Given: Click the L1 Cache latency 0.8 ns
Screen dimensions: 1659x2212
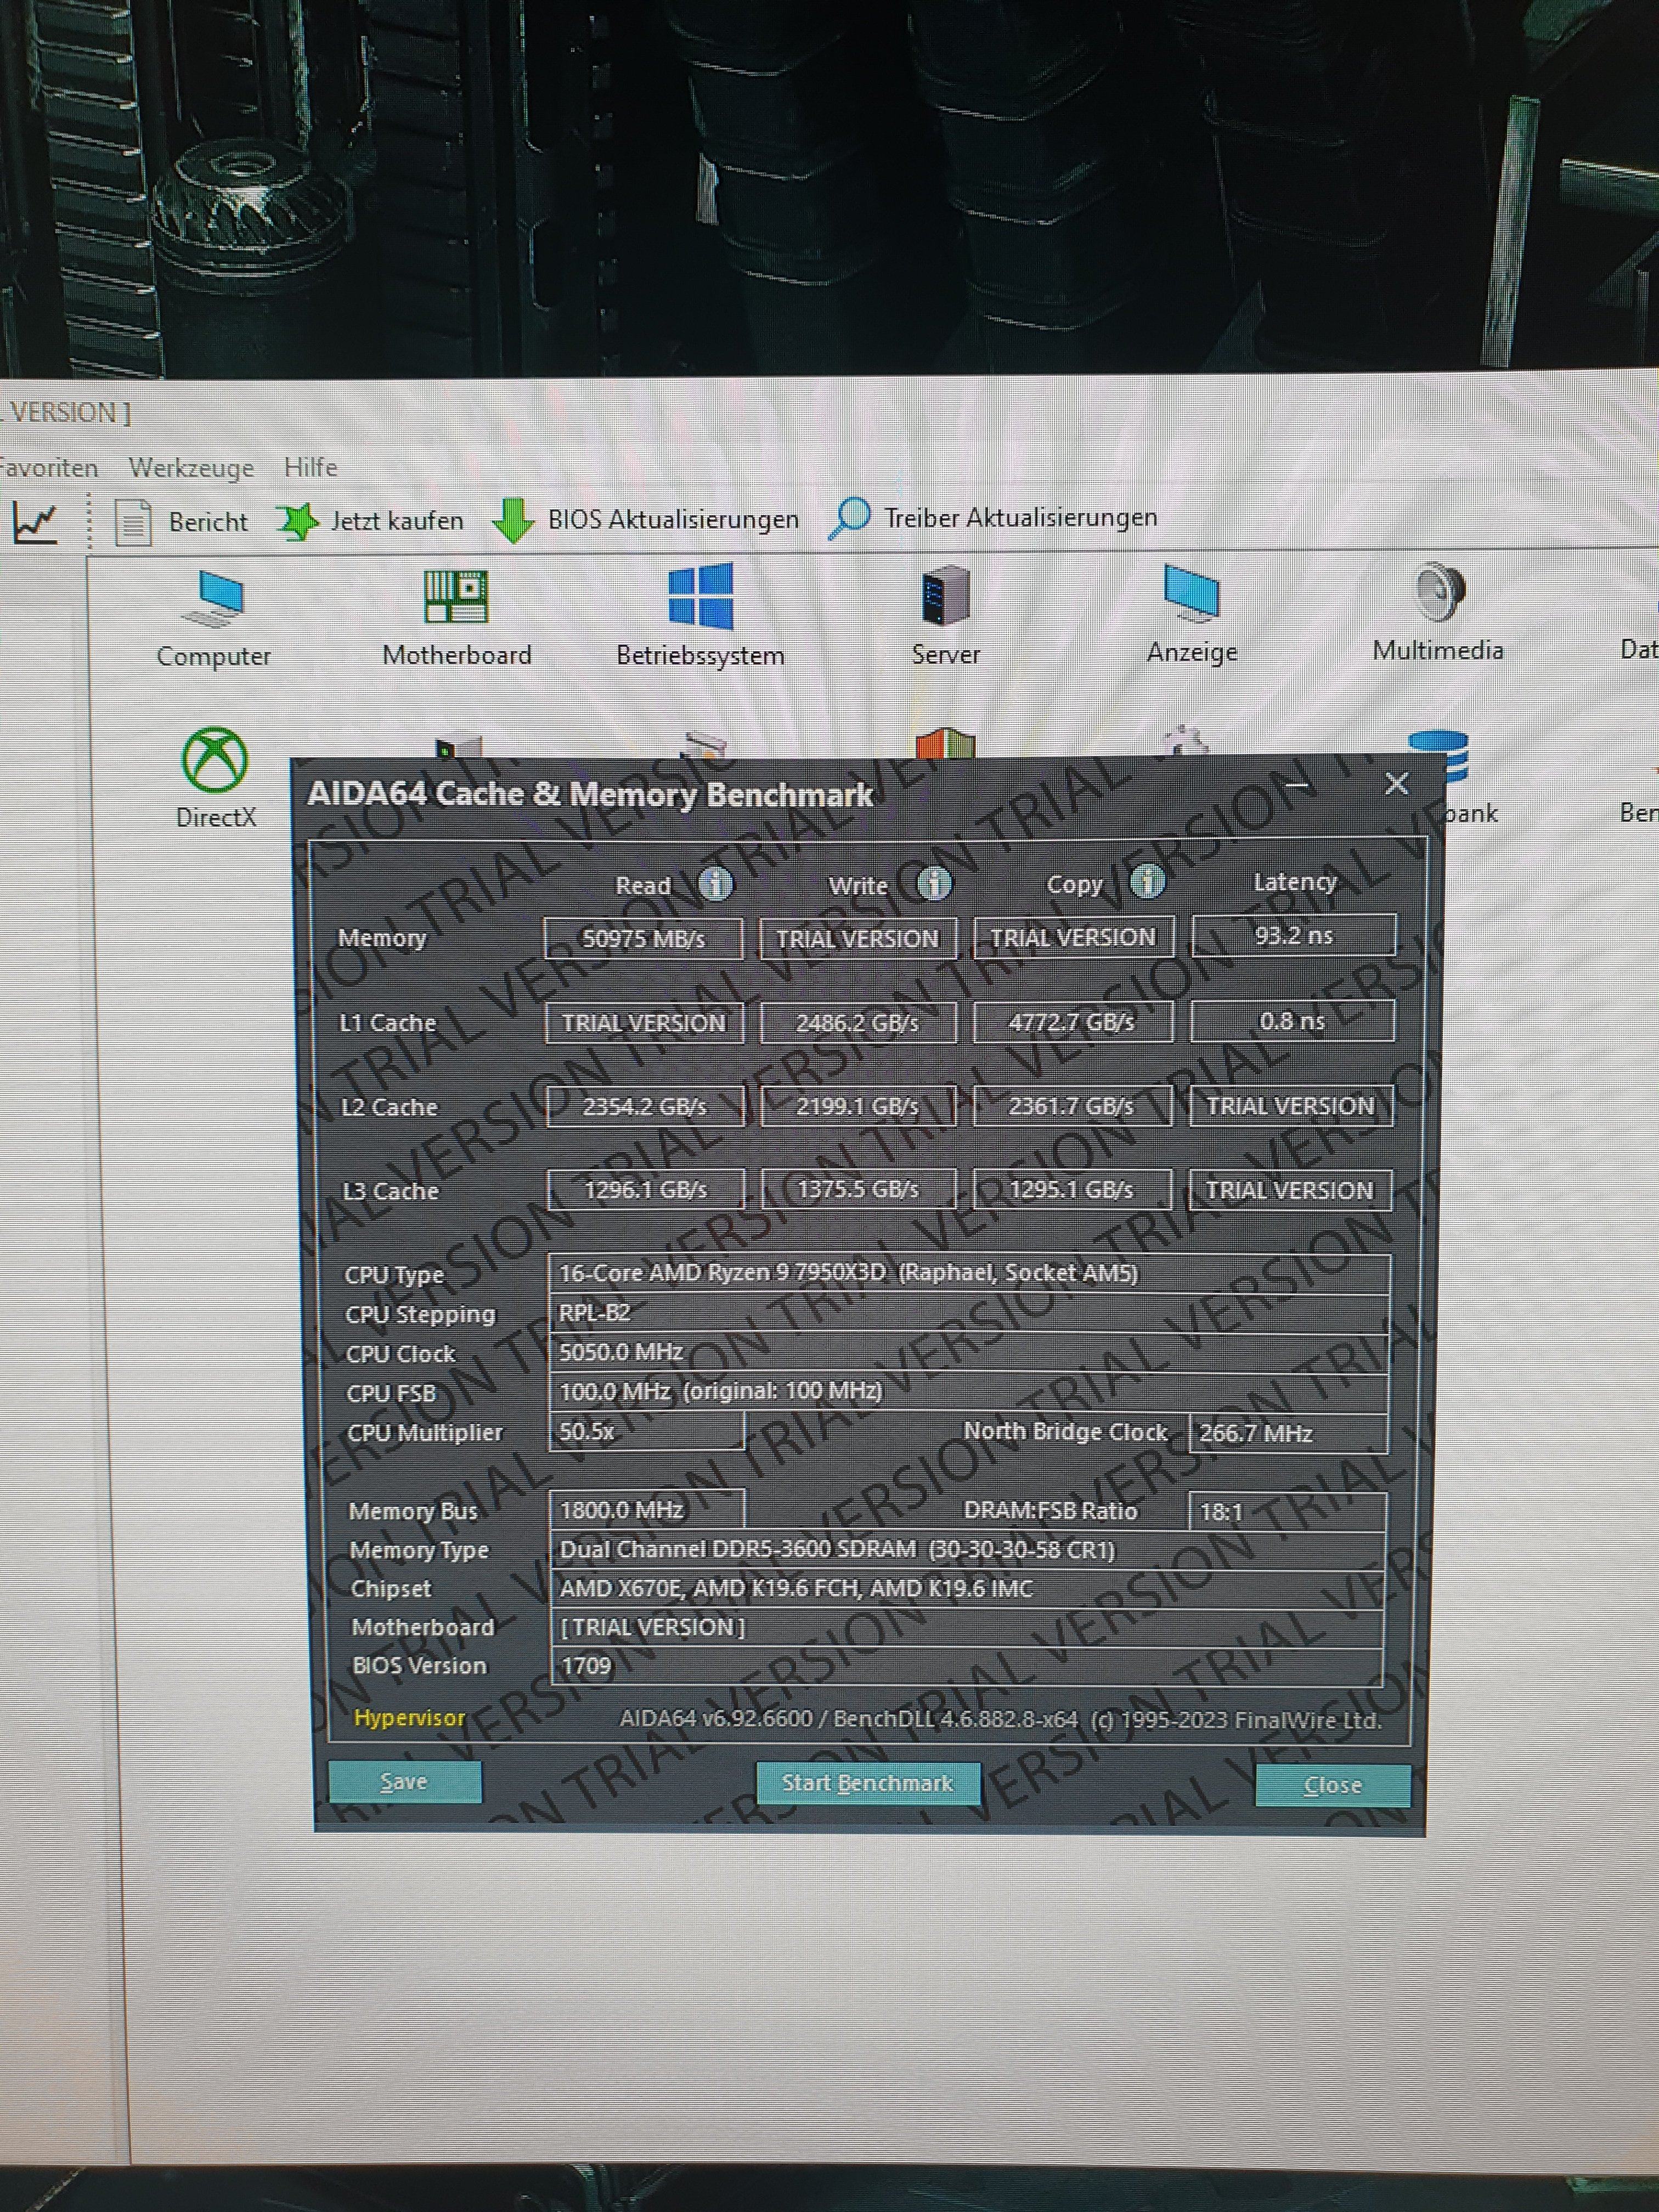Looking at the screenshot, I should point(1292,1021).
